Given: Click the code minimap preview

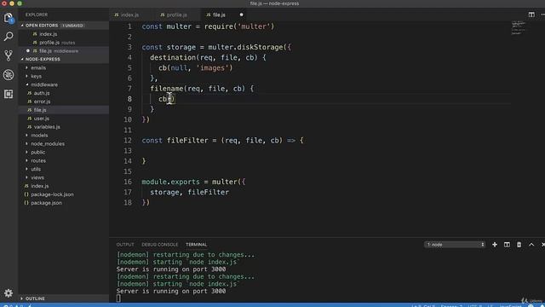Looking at the screenshot, I should tap(519, 28).
